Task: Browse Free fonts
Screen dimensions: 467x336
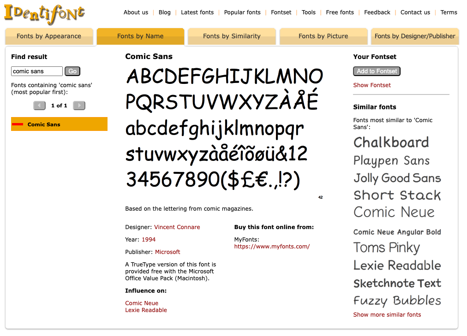Action: pyautogui.click(x=340, y=12)
